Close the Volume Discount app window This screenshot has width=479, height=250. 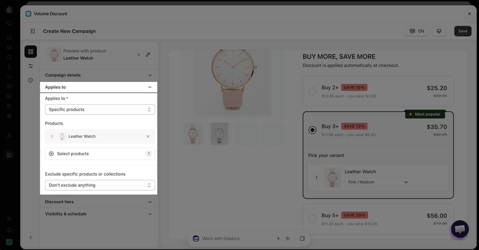[470, 14]
